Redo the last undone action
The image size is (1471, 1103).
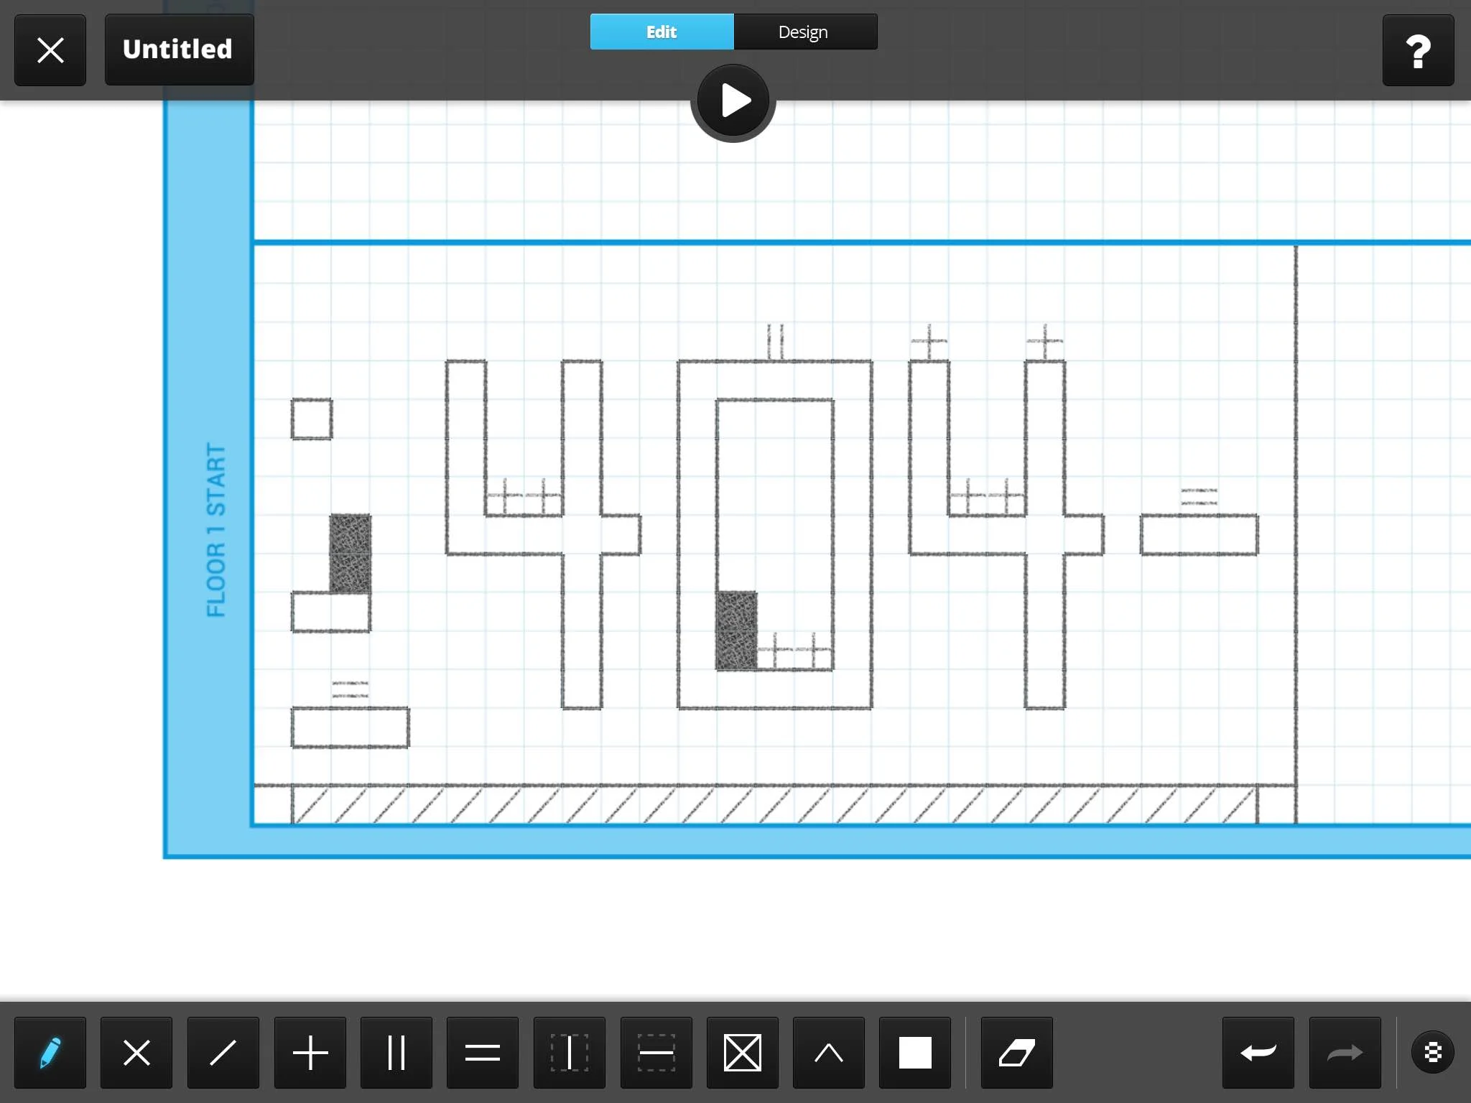pyautogui.click(x=1345, y=1053)
